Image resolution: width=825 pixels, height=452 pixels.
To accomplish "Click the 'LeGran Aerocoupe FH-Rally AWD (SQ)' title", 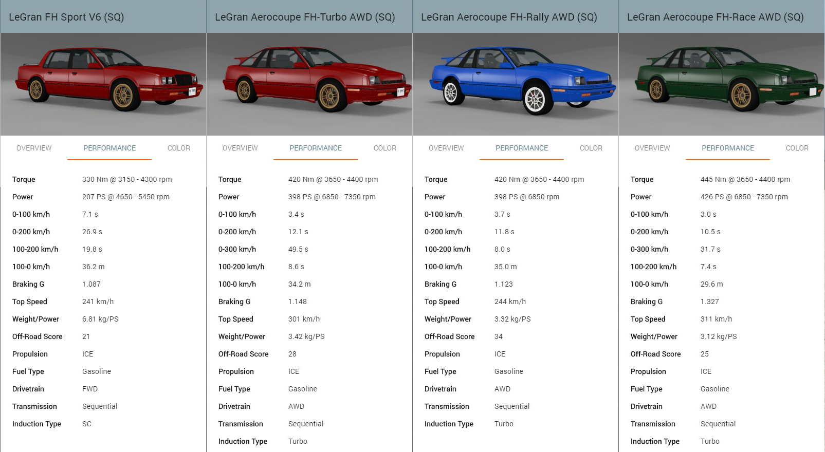I will tap(509, 17).
